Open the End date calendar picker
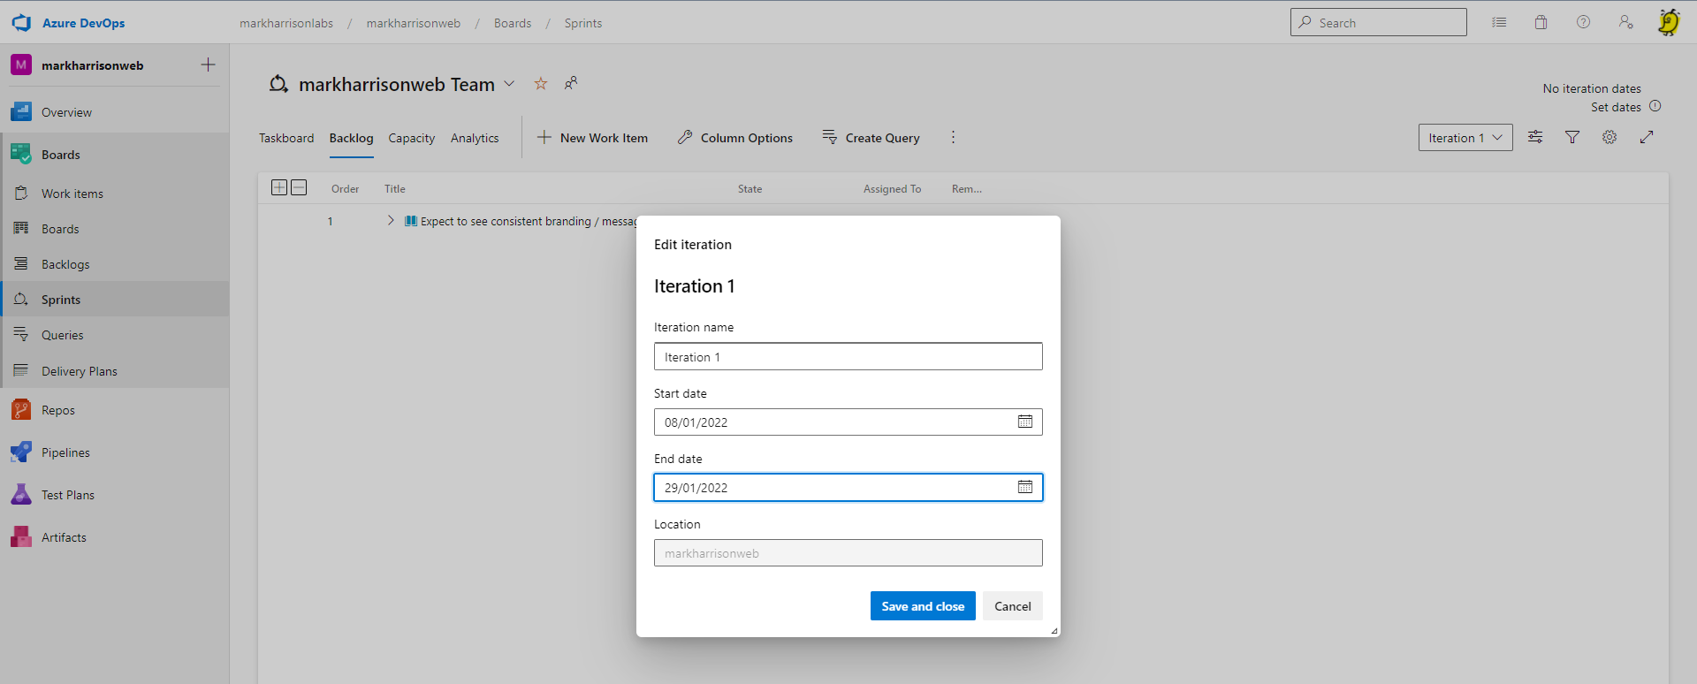The height and width of the screenshot is (684, 1697). 1024,487
